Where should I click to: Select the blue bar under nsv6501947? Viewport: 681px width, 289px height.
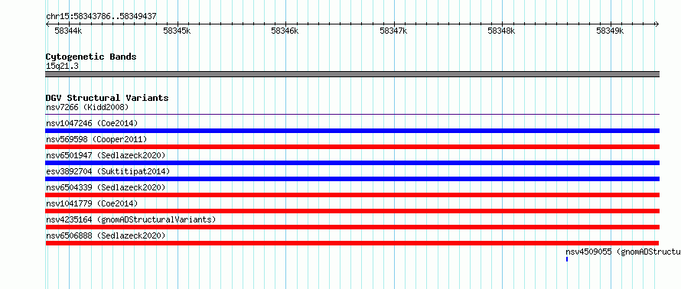click(x=353, y=163)
